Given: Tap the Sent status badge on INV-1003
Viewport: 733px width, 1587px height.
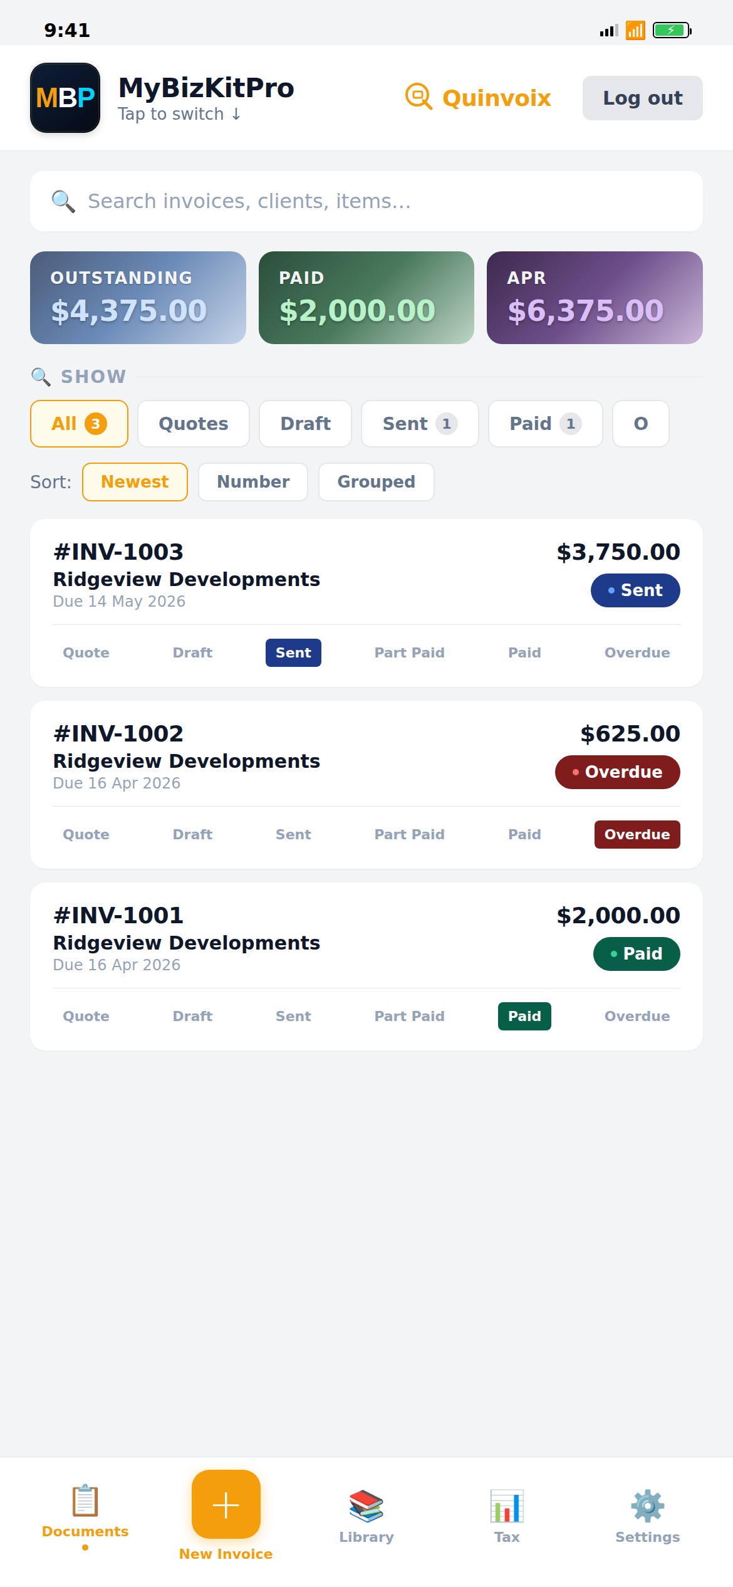Looking at the screenshot, I should 635,590.
